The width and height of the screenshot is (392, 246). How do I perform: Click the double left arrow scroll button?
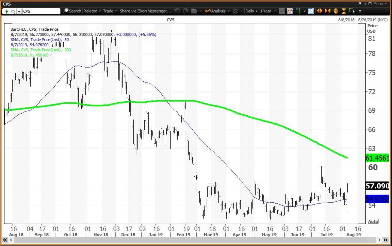6,240
